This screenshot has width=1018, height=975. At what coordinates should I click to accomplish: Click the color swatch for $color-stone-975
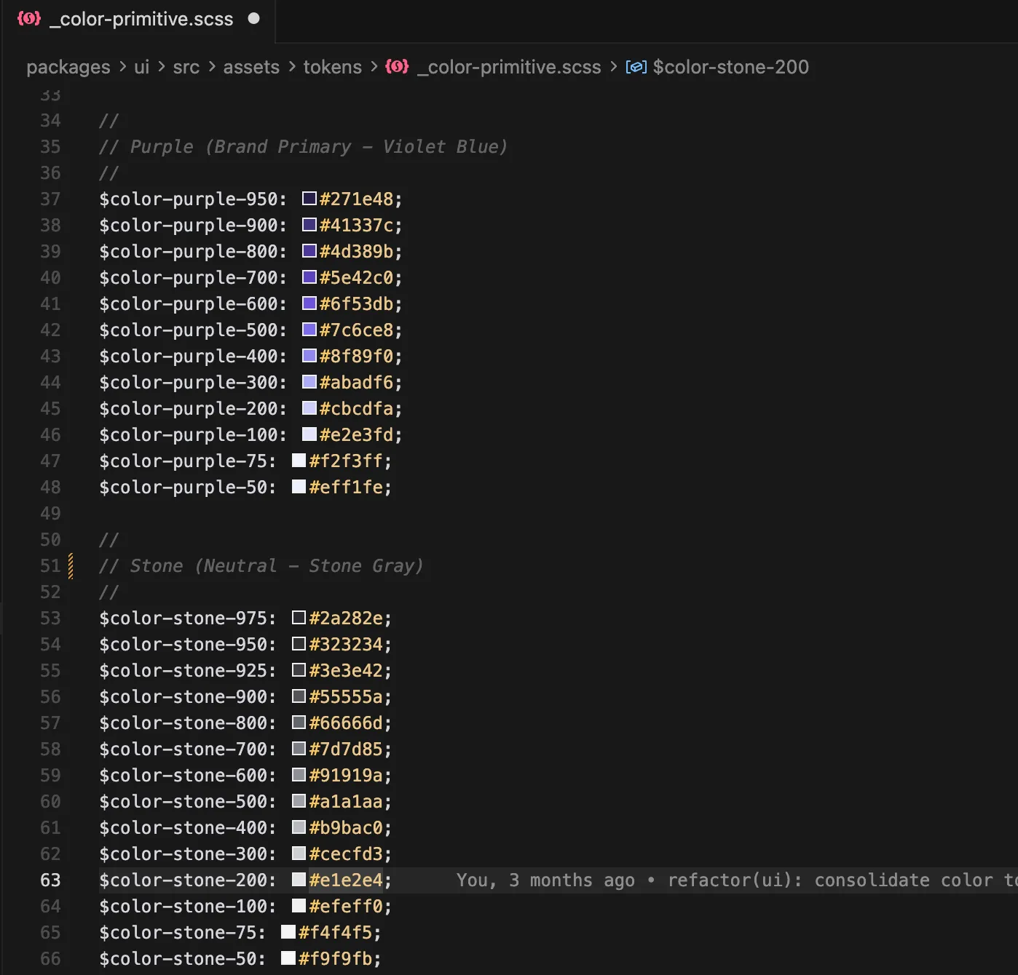click(298, 618)
